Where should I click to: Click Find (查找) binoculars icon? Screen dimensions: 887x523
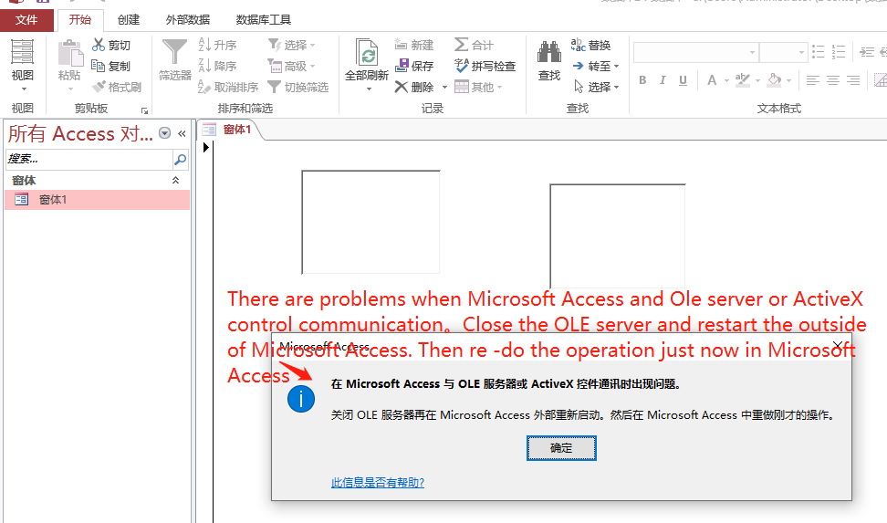pyautogui.click(x=548, y=53)
